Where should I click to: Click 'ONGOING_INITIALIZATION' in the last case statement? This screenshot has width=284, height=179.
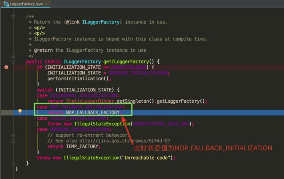pos(80,129)
